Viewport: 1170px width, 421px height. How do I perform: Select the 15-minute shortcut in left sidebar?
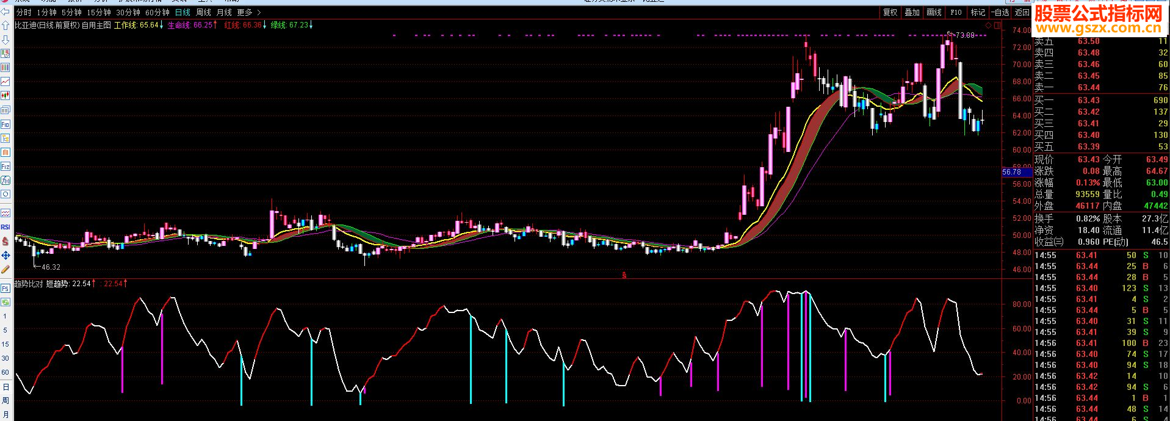[5, 344]
